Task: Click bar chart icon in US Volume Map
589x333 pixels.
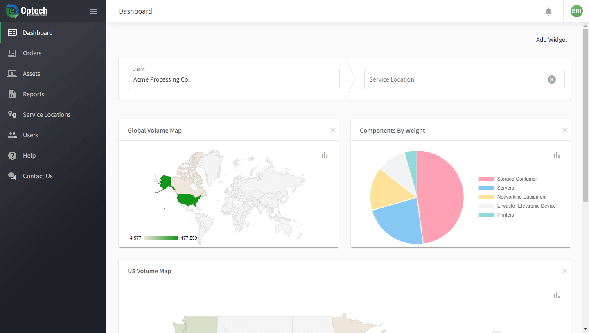Action: (x=557, y=295)
